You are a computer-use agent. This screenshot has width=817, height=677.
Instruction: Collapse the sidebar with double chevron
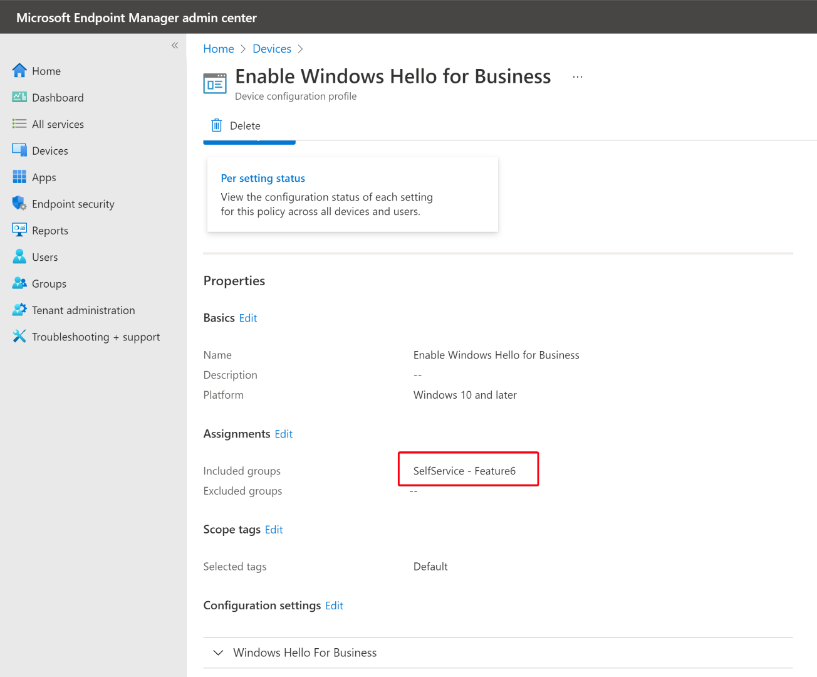(175, 45)
